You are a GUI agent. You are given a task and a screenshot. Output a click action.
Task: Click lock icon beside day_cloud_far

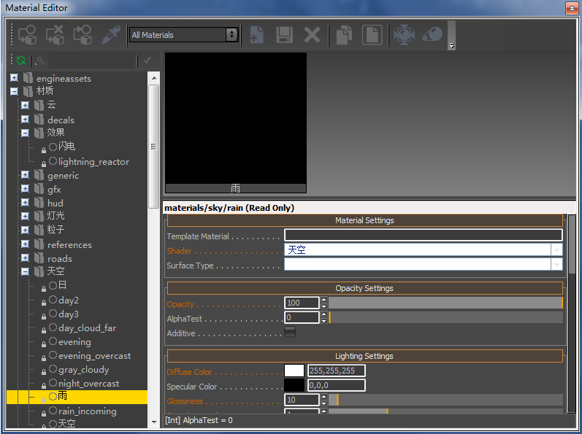click(x=44, y=330)
